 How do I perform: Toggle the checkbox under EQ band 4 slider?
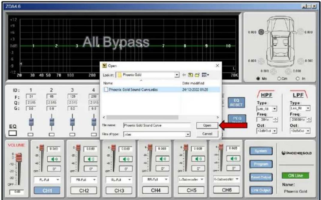pyautogui.click(x=94, y=135)
